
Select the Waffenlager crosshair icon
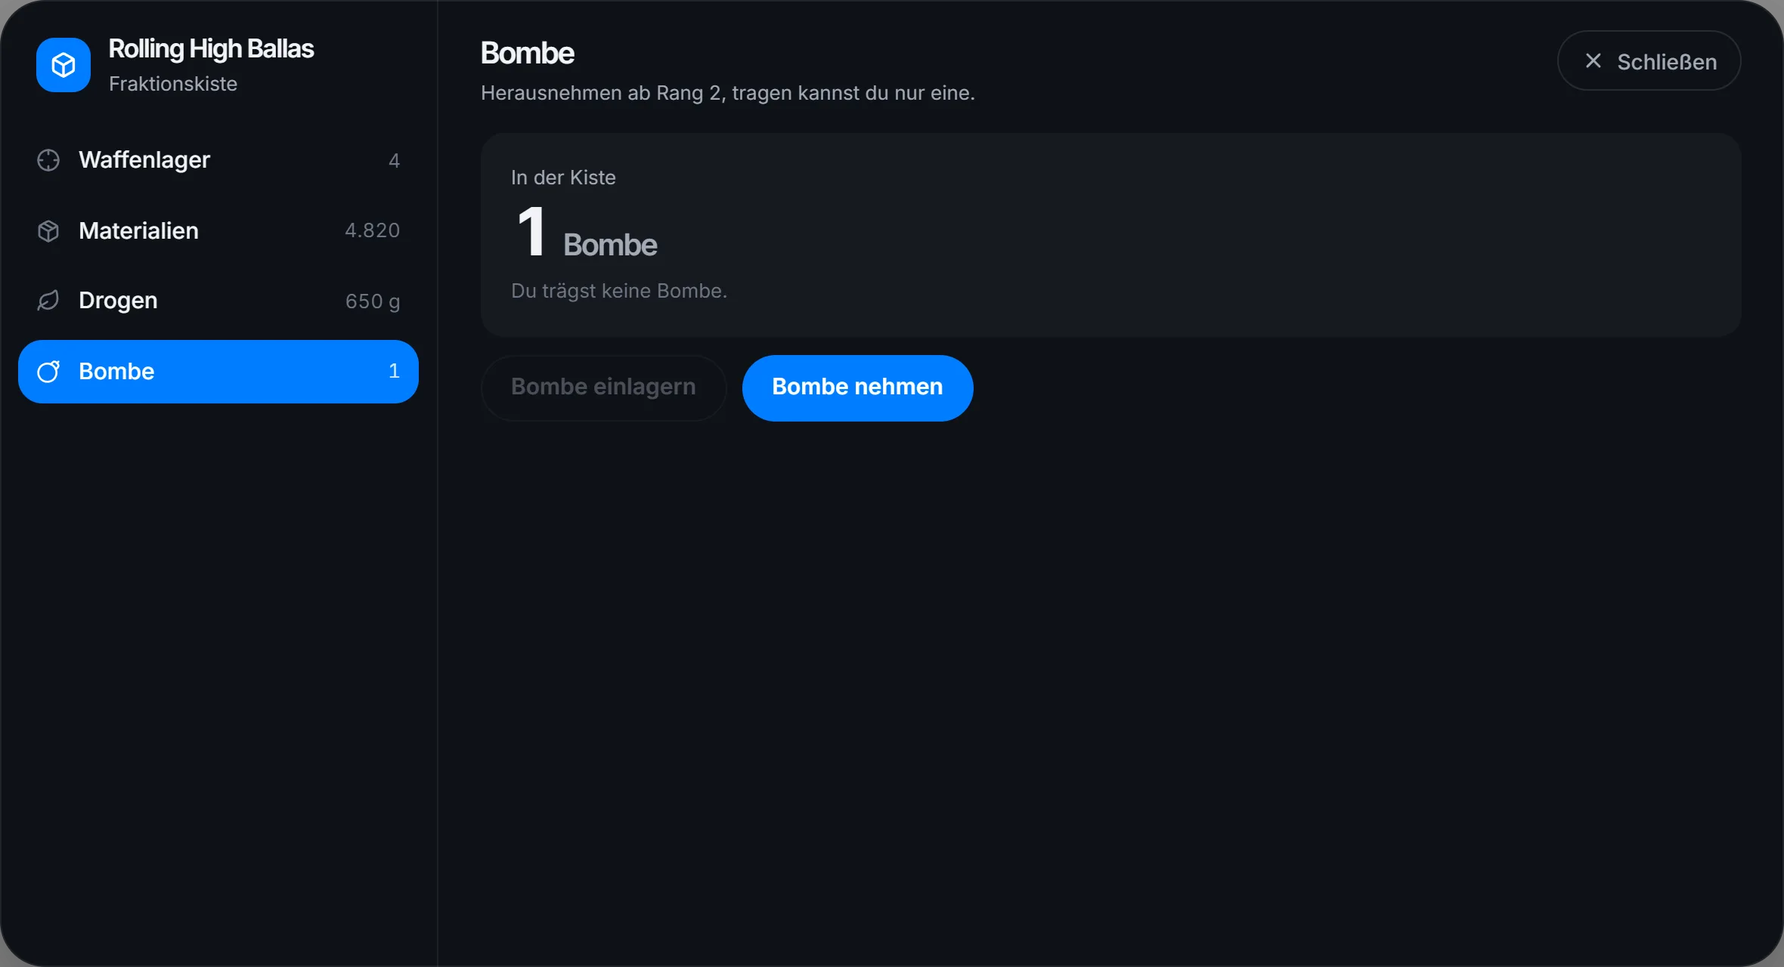coord(48,160)
